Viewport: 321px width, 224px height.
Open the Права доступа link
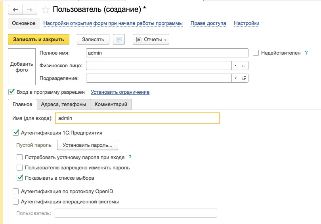[208, 23]
